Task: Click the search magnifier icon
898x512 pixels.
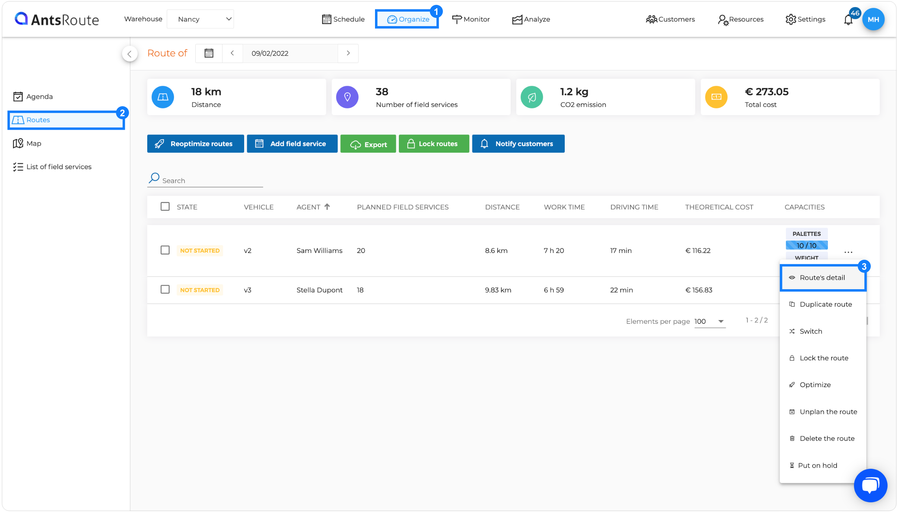Action: click(x=154, y=178)
